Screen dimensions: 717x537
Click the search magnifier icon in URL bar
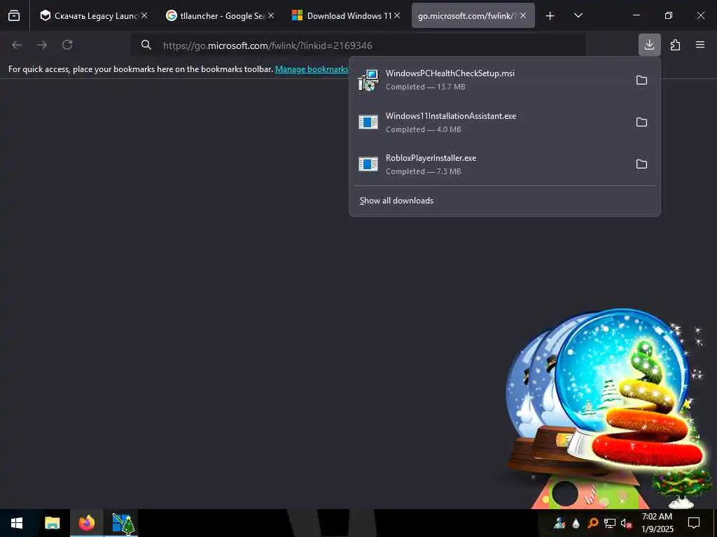click(146, 45)
